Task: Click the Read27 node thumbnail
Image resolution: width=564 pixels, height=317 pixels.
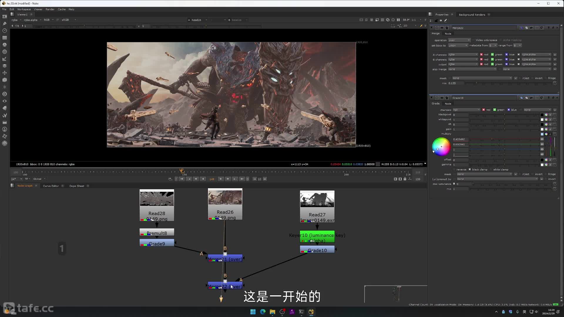Action: click(317, 199)
